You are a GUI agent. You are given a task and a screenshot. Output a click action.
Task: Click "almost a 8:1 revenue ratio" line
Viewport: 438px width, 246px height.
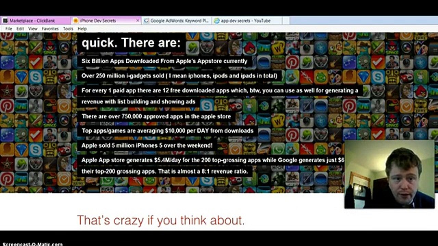click(165, 171)
